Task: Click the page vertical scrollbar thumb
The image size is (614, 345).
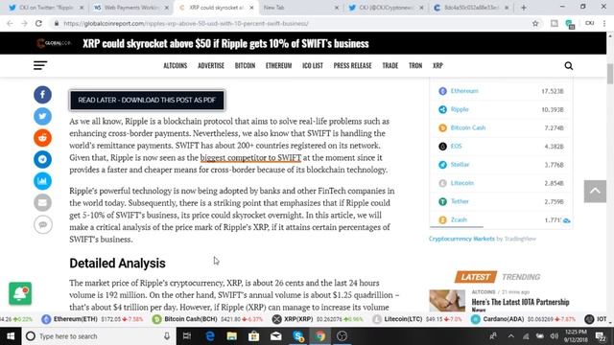Action: click(610, 74)
